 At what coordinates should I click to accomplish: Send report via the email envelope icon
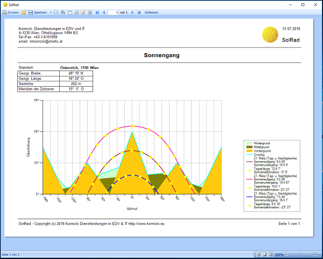pos(56,12)
